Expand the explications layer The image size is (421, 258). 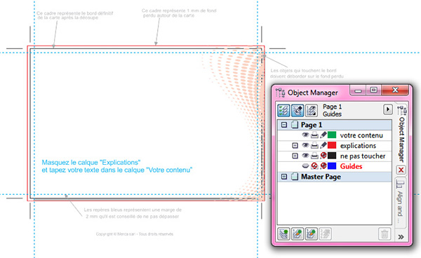click(x=295, y=146)
